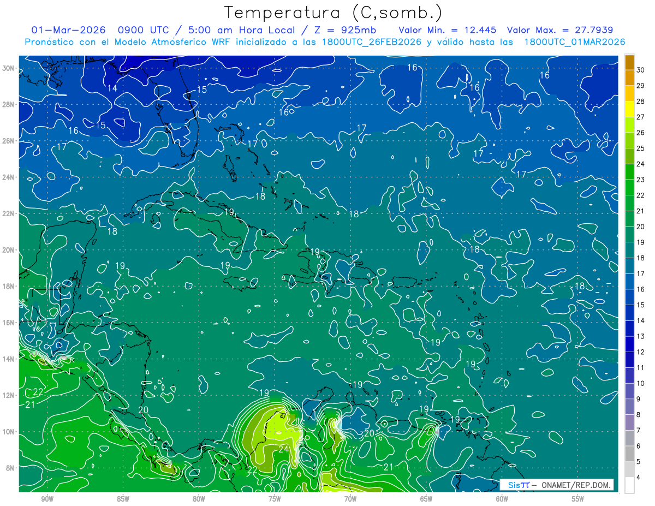Click color scale label 7
Screen dimensions: 655x506
pos(639,431)
